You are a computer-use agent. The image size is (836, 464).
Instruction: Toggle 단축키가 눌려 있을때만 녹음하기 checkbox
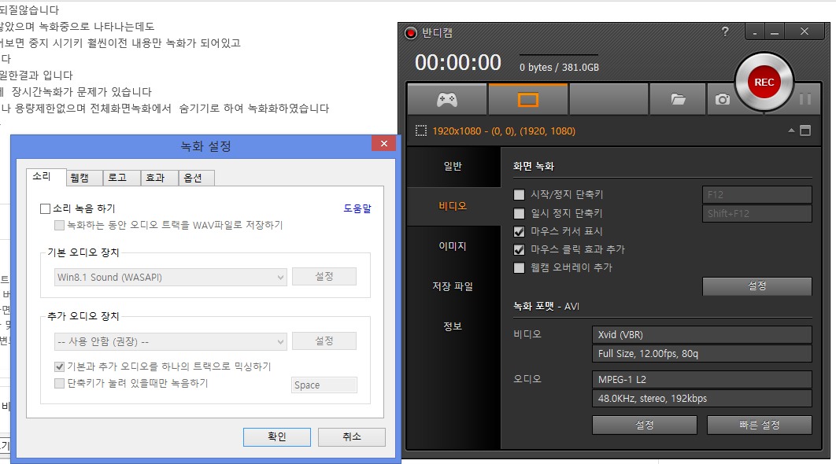pyautogui.click(x=59, y=383)
